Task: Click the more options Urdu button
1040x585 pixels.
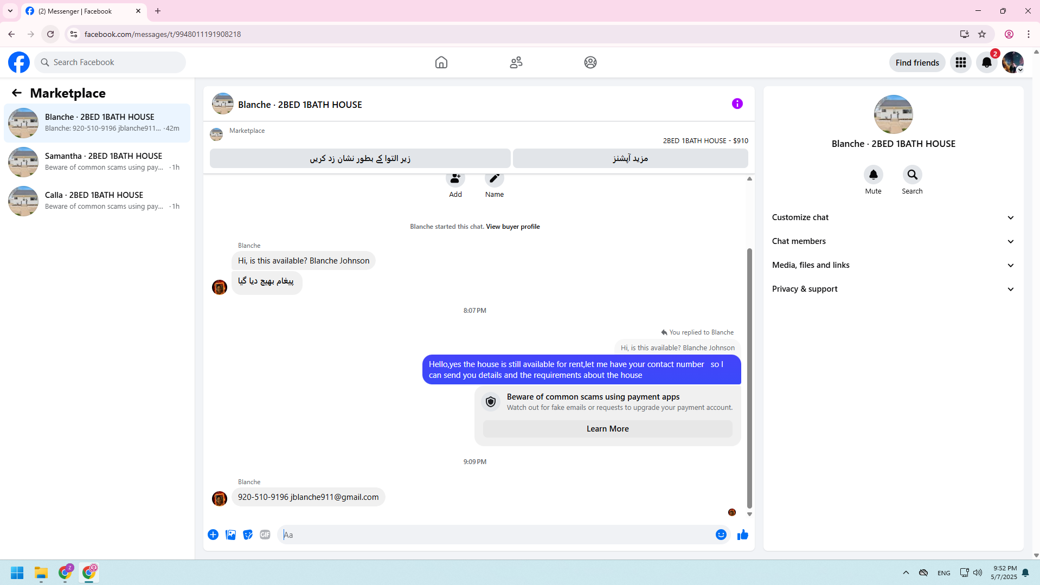Action: point(630,158)
